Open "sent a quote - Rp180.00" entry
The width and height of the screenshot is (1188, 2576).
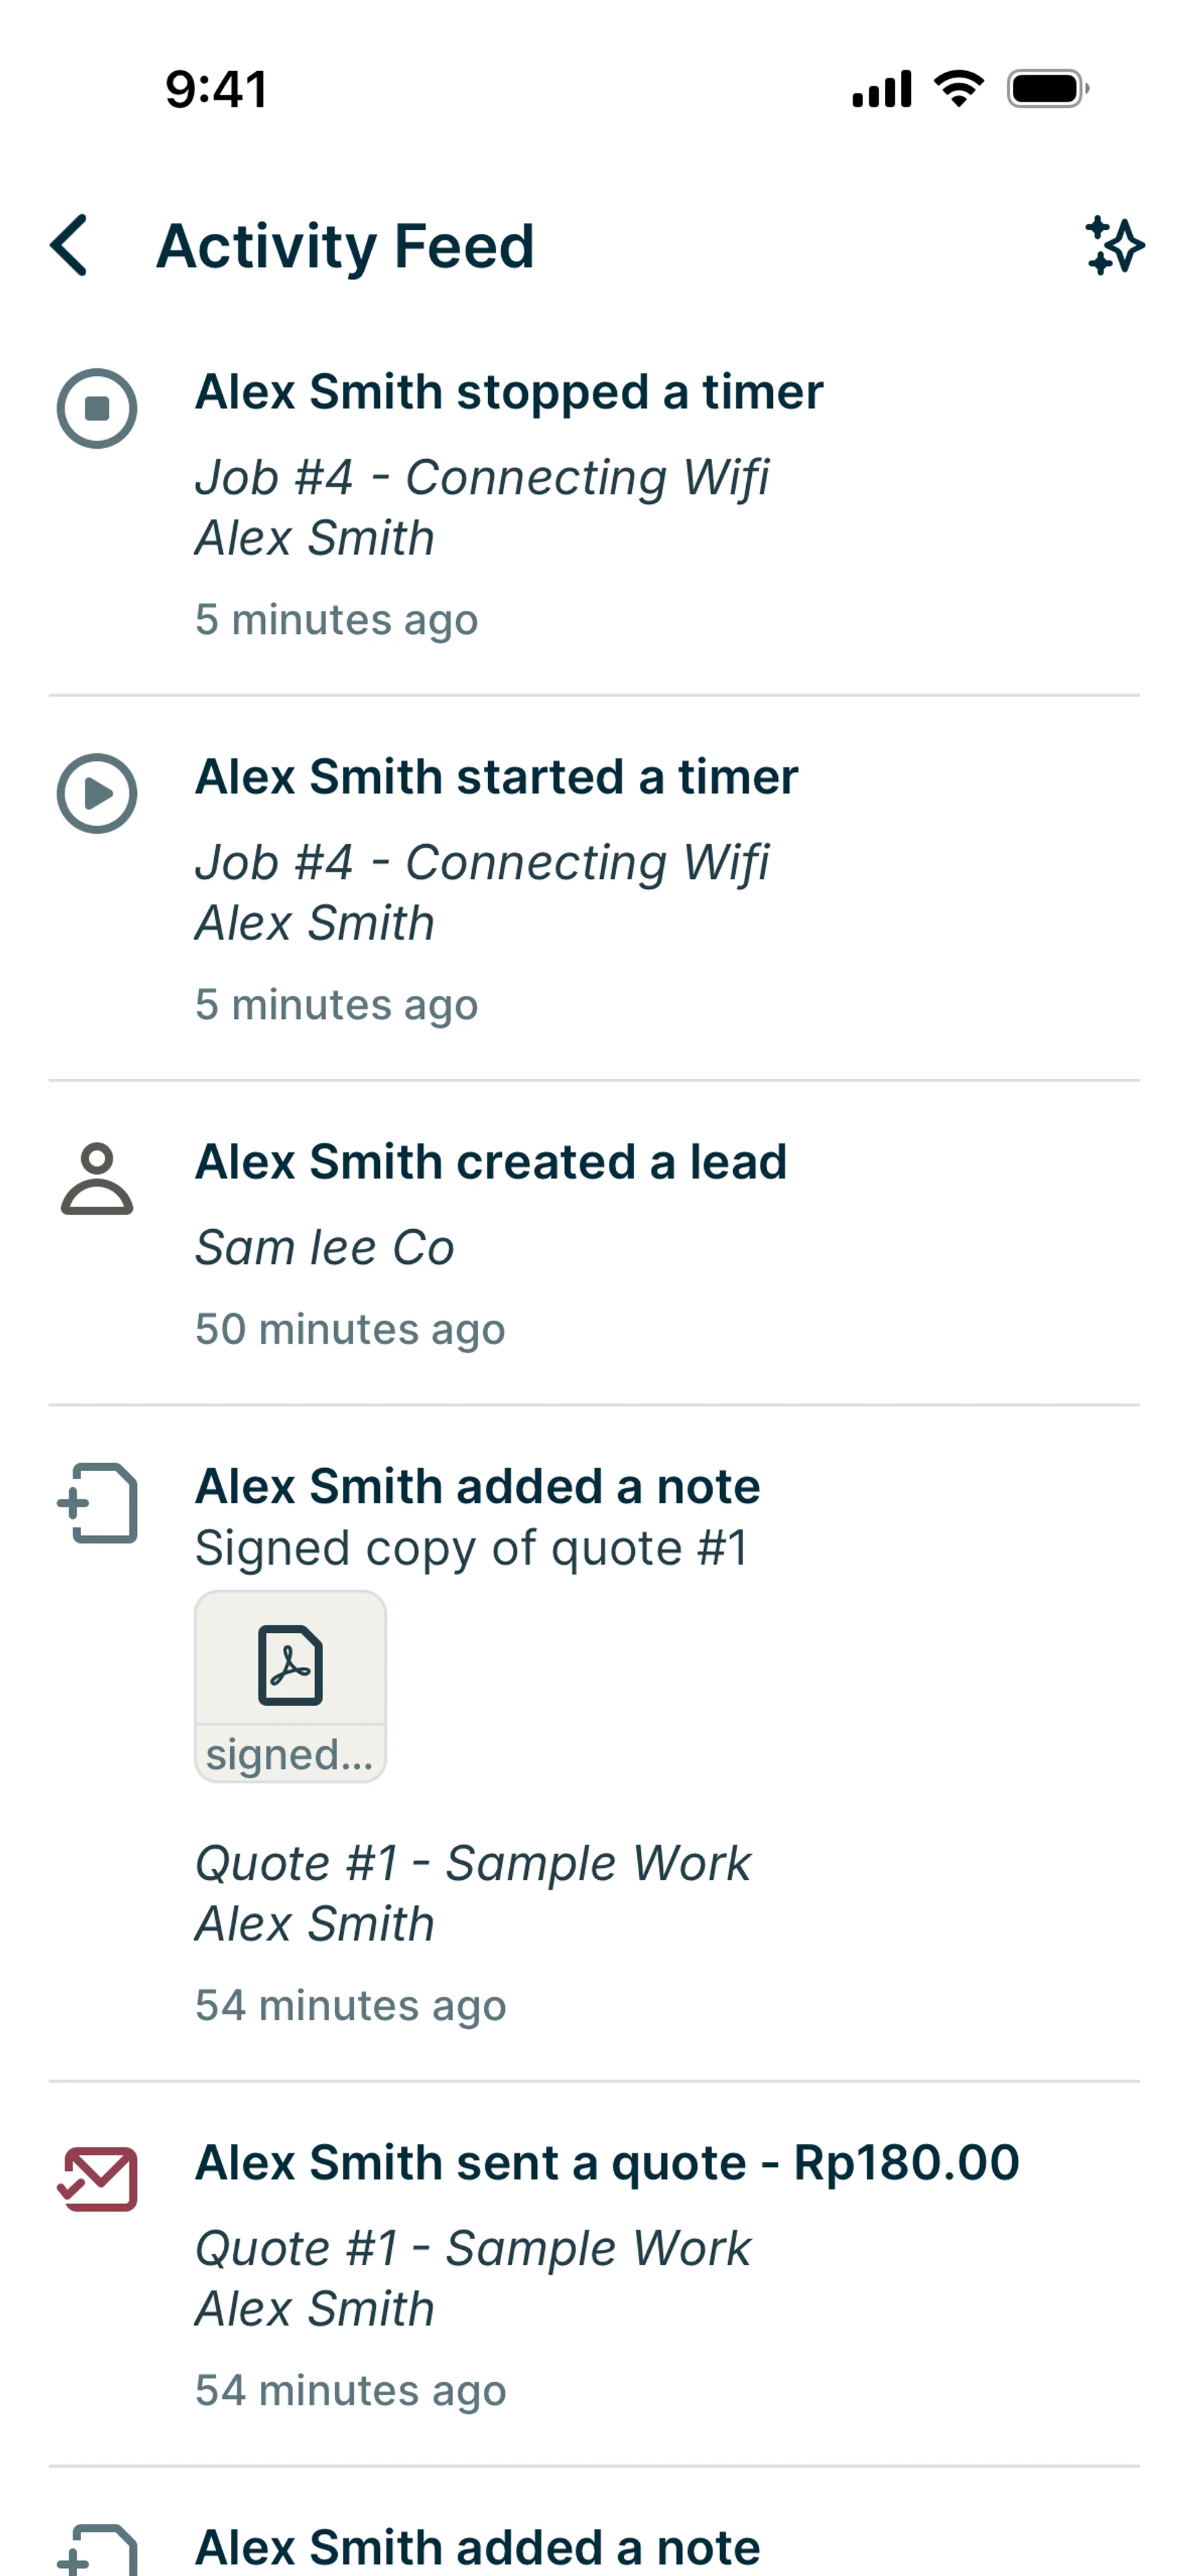click(x=606, y=2163)
